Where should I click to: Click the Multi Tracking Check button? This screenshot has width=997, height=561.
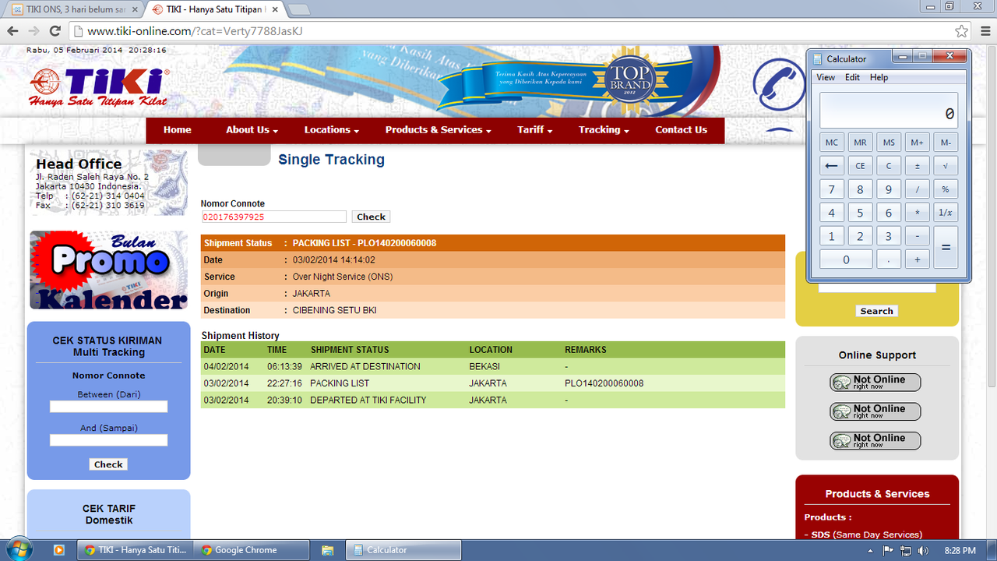pyautogui.click(x=108, y=464)
